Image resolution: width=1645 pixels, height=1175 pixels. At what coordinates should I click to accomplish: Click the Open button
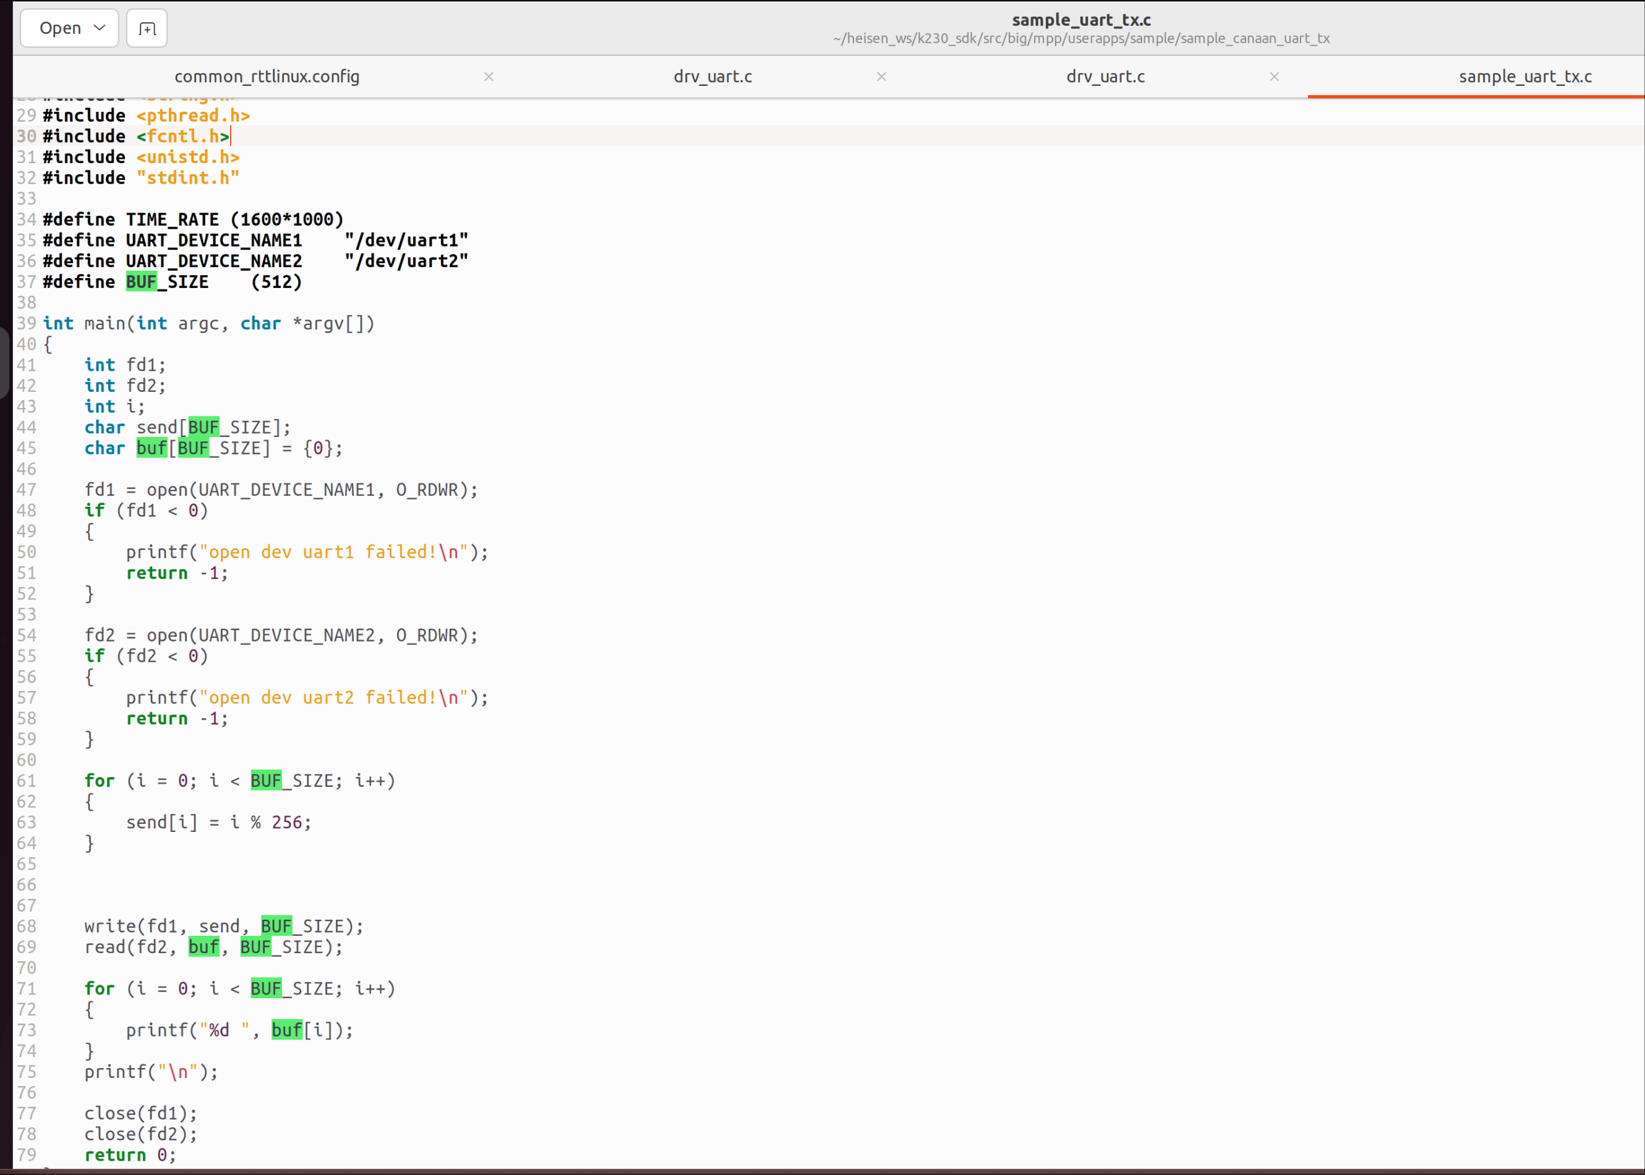pos(60,28)
